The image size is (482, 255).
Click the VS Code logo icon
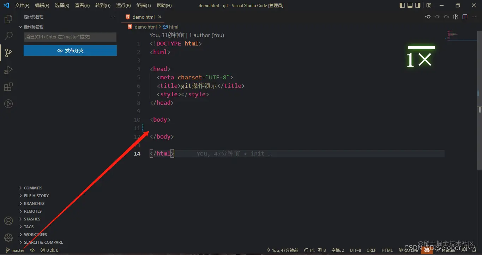6,5
